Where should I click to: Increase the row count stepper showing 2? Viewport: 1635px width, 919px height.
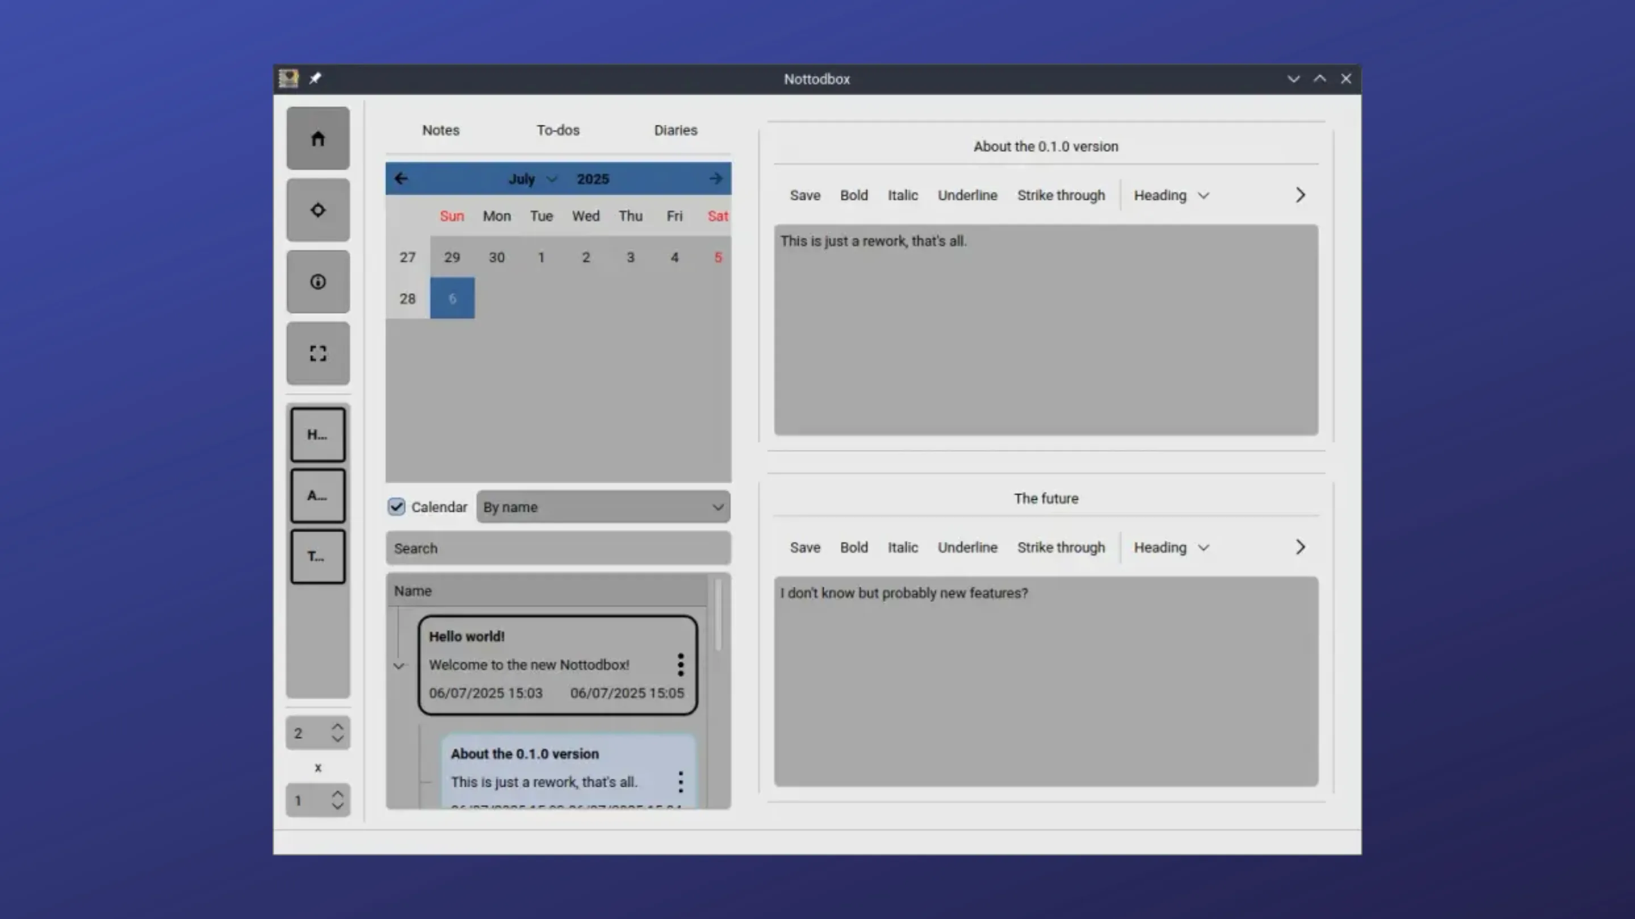[338, 727]
